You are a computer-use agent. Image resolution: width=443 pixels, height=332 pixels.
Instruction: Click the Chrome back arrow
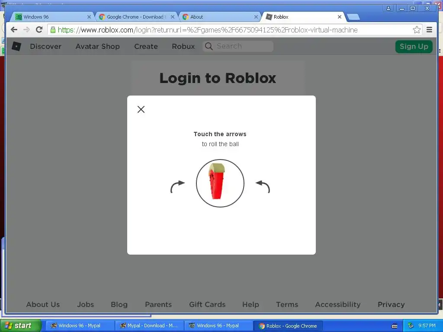(14, 30)
